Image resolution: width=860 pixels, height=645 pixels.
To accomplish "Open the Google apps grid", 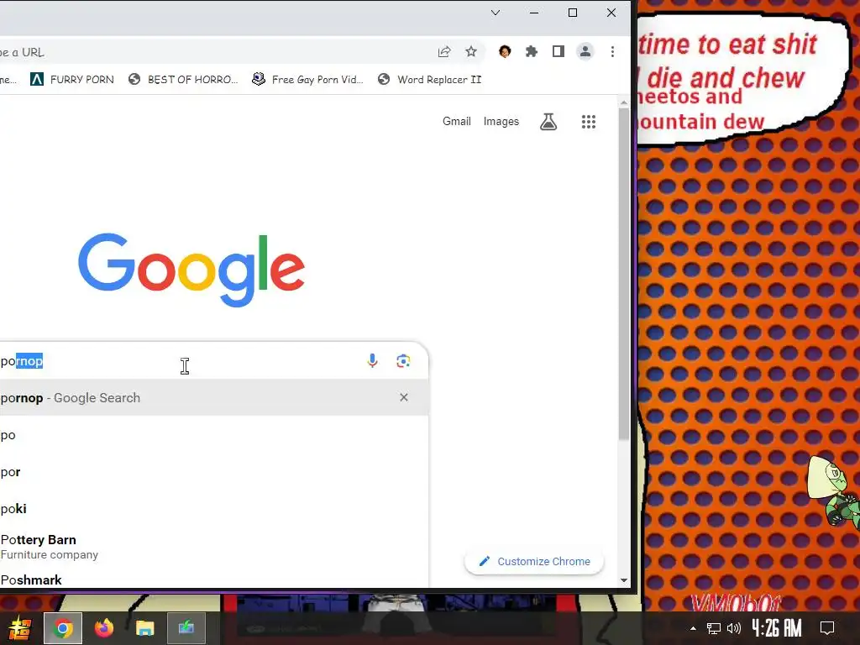I will click(x=589, y=121).
